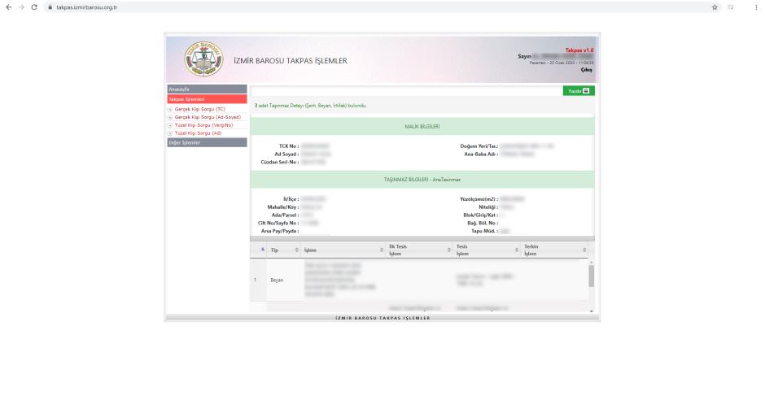The image size is (765, 400).
Task: Expand the Tüzel Kişi Sorgu (Ad) node
Action: (170, 133)
